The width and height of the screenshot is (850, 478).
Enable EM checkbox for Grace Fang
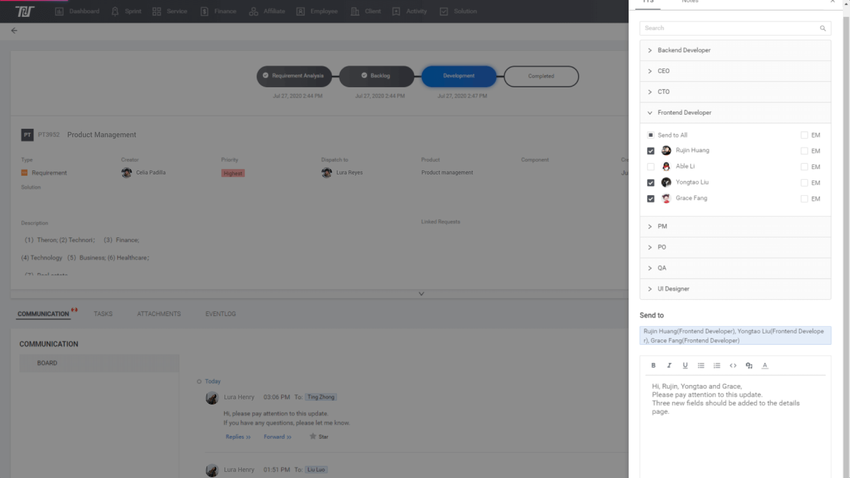(x=804, y=199)
